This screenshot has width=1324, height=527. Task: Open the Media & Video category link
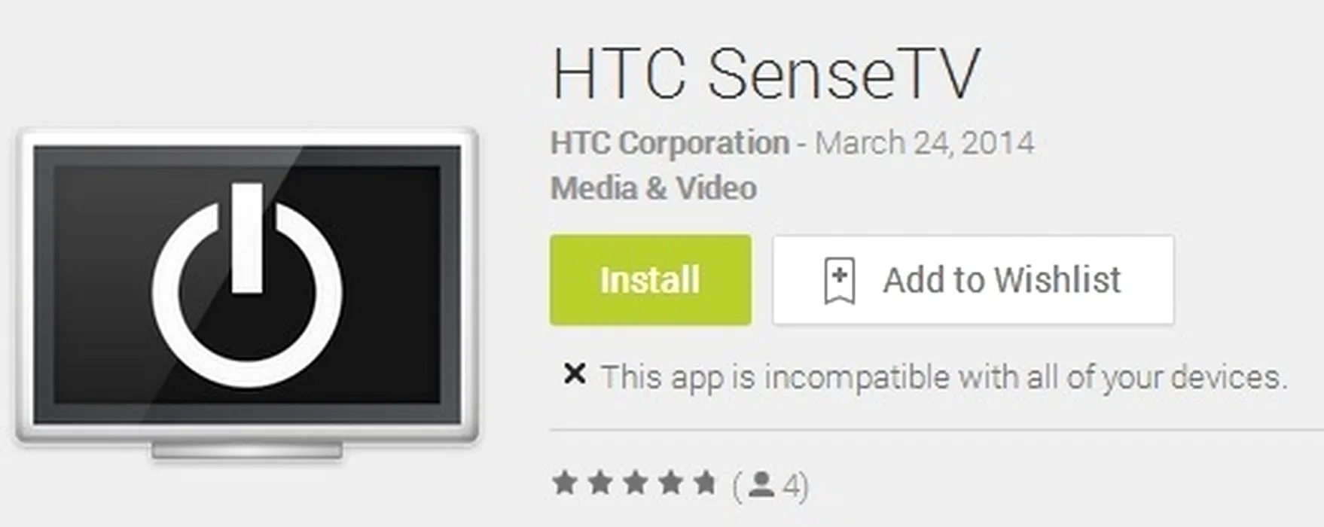click(654, 188)
